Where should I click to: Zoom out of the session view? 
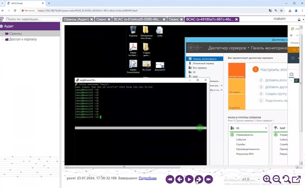pos(276,179)
